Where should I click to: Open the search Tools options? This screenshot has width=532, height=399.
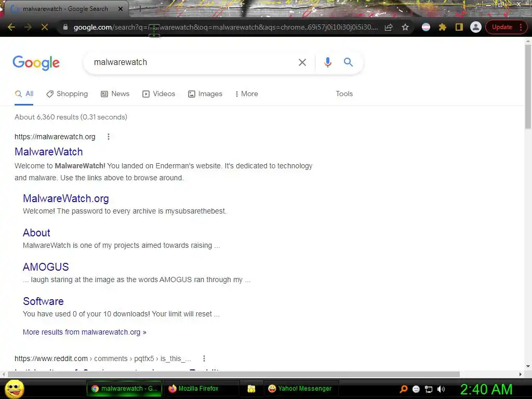[344, 94]
